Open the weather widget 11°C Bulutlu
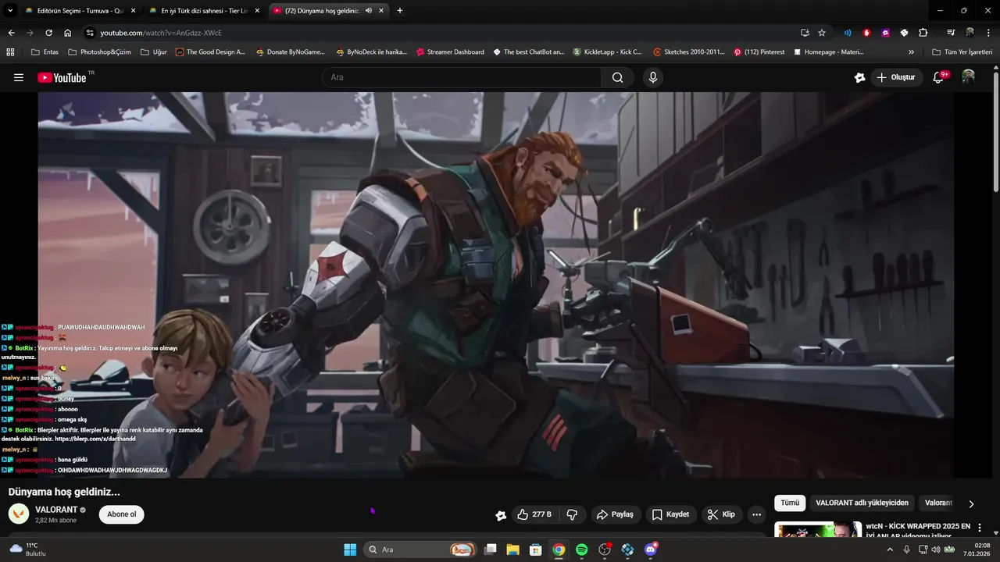The height and width of the screenshot is (562, 1000). (x=28, y=550)
